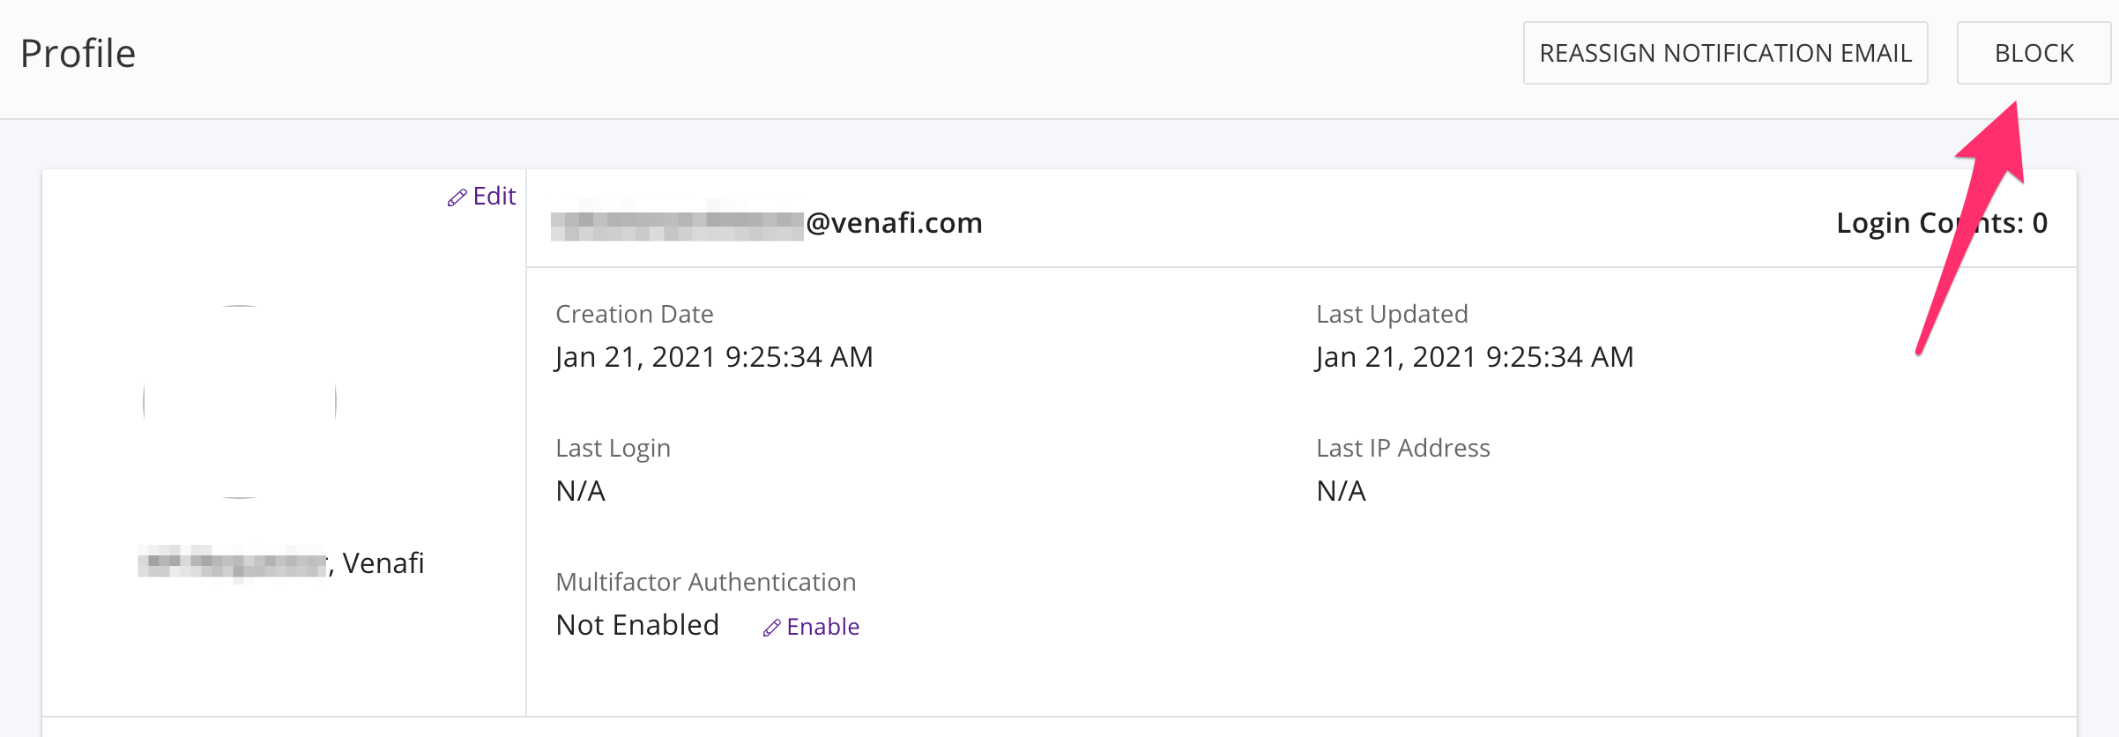This screenshot has height=737, width=2119.
Task: Click the Creation Date label
Action: [x=635, y=314]
